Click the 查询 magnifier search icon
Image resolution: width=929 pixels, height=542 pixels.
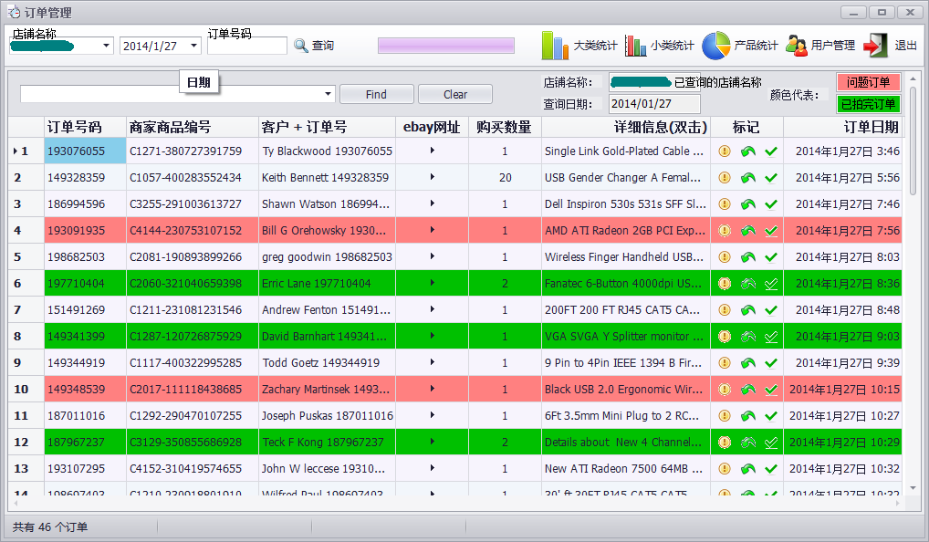point(301,46)
